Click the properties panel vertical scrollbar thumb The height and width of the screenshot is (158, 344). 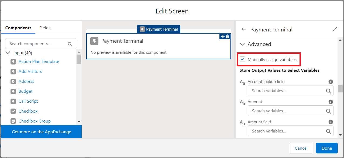(x=340, y=89)
